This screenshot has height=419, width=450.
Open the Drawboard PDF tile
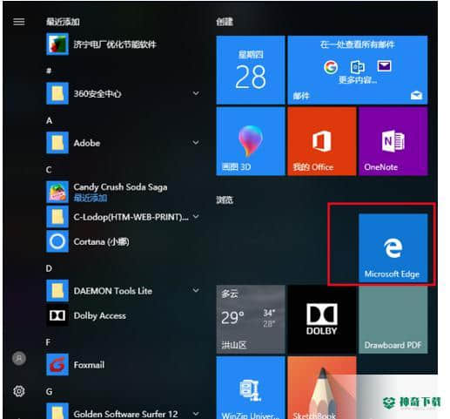(x=393, y=320)
